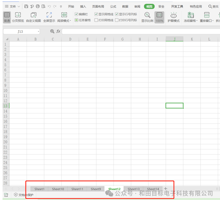This screenshot has width=220, height=202.
Task: Open the 公式 Formulas tab
Action: 113,7
